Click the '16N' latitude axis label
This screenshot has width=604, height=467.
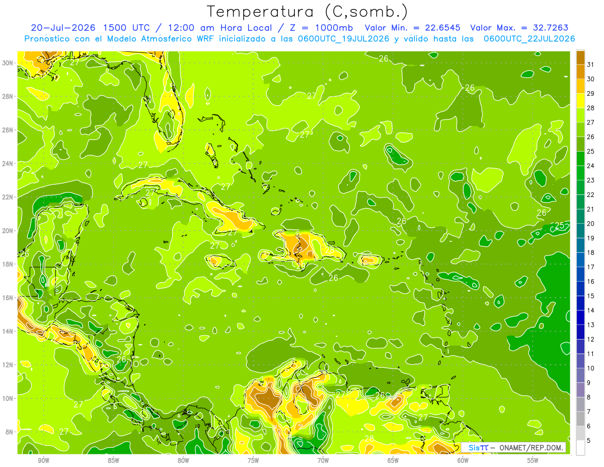[9, 298]
